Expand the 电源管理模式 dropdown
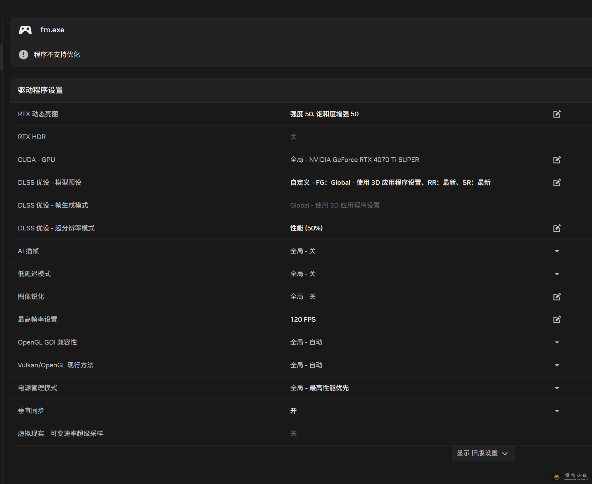This screenshot has width=592, height=484. (x=557, y=388)
